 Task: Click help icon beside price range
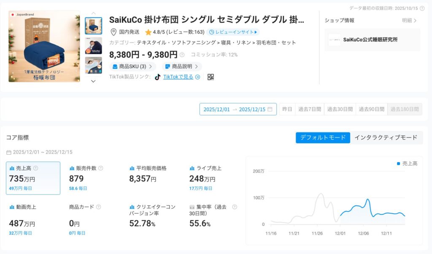point(182,55)
